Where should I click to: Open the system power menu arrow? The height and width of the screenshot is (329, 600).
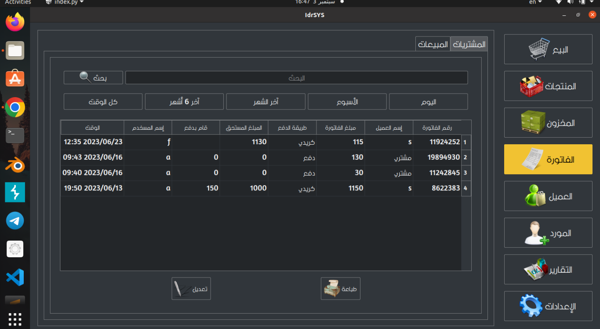coord(591,2)
